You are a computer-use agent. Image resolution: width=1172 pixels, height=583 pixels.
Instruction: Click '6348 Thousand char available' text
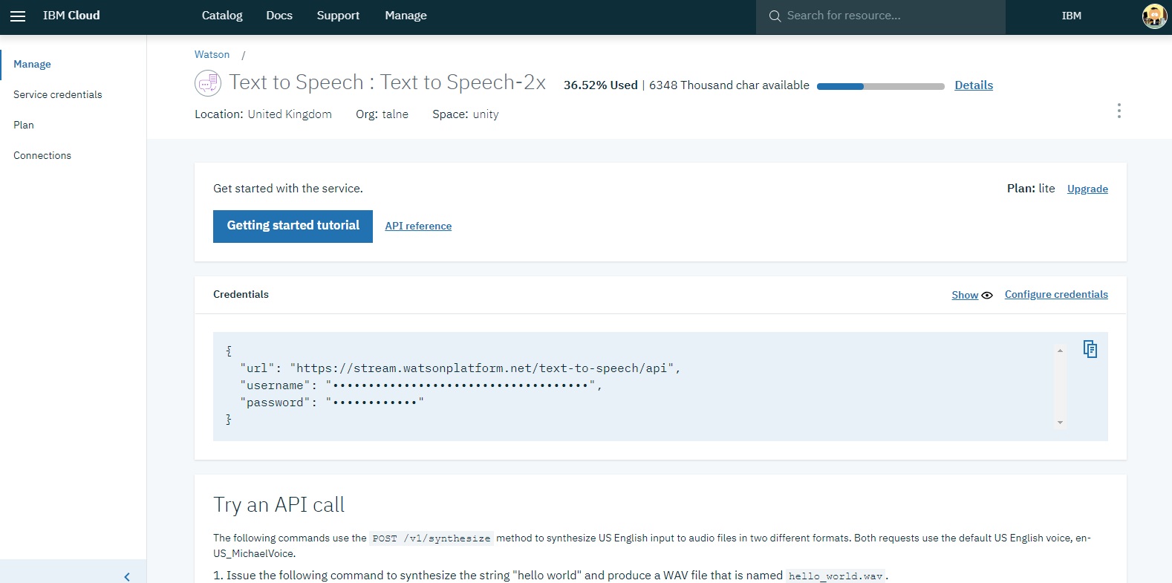pyautogui.click(x=729, y=85)
